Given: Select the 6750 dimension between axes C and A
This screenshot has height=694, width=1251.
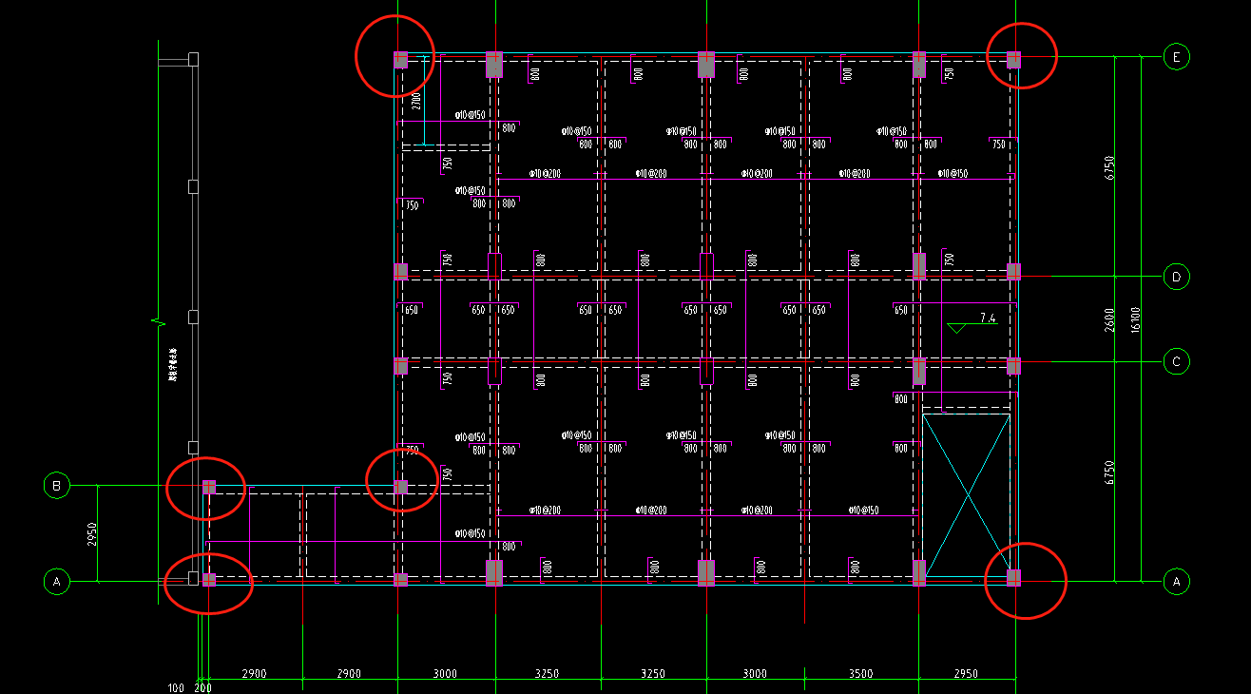Looking at the screenshot, I should coord(1109,472).
